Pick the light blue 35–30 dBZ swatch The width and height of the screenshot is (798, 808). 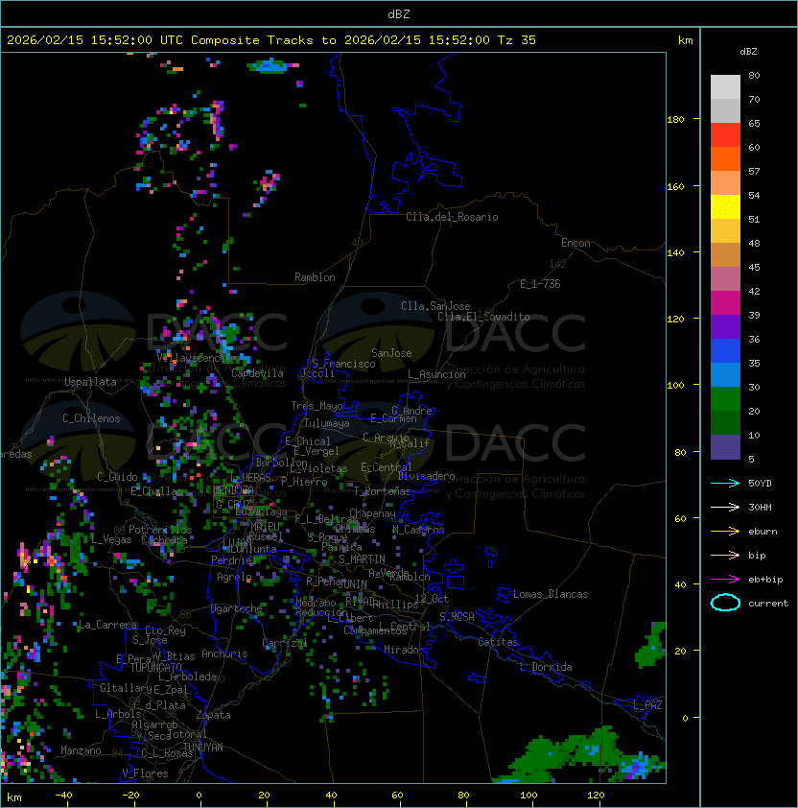[x=725, y=375]
